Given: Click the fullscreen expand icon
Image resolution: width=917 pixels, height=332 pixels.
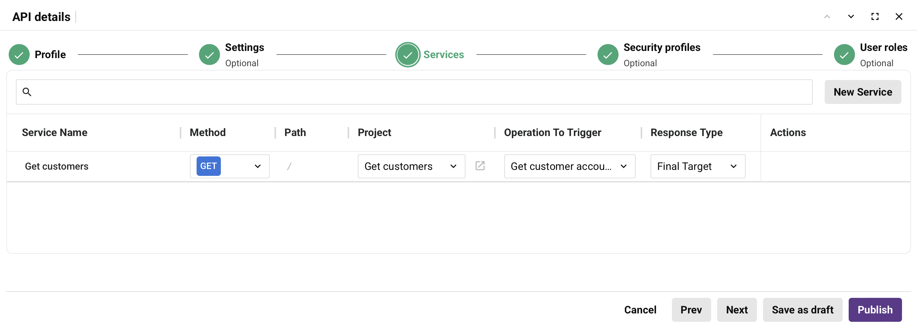Looking at the screenshot, I should click(x=875, y=17).
